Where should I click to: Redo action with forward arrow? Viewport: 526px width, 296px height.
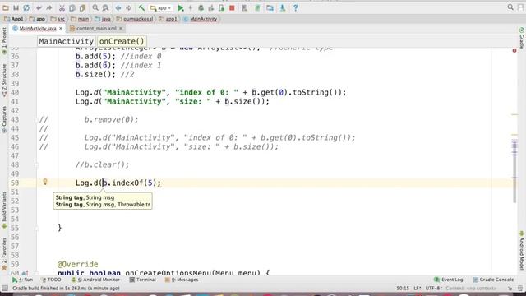pyautogui.click(x=49, y=7)
